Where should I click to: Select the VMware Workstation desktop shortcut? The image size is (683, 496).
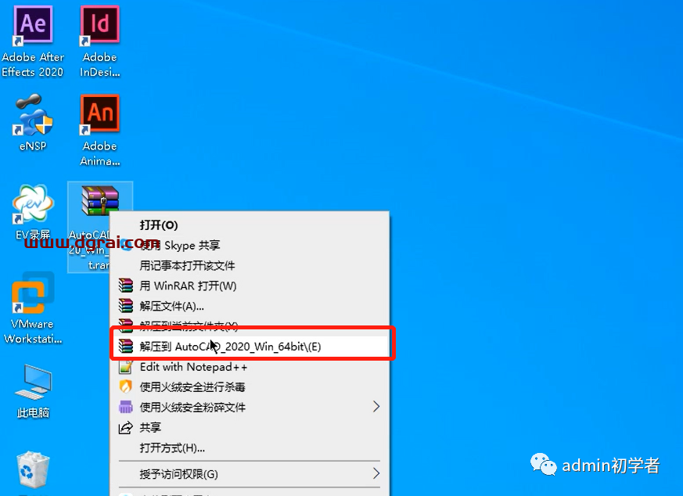(x=33, y=308)
